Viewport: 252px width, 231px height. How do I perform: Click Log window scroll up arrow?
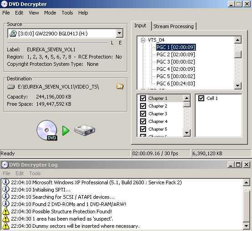(x=246, y=182)
